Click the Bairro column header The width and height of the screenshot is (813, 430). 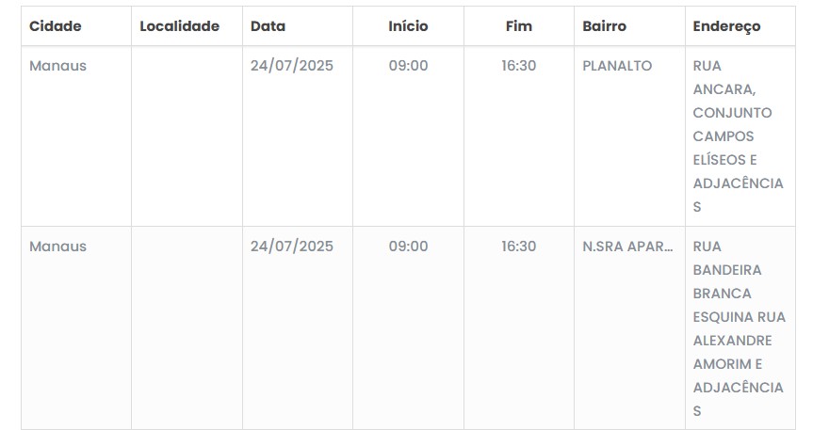tap(604, 26)
